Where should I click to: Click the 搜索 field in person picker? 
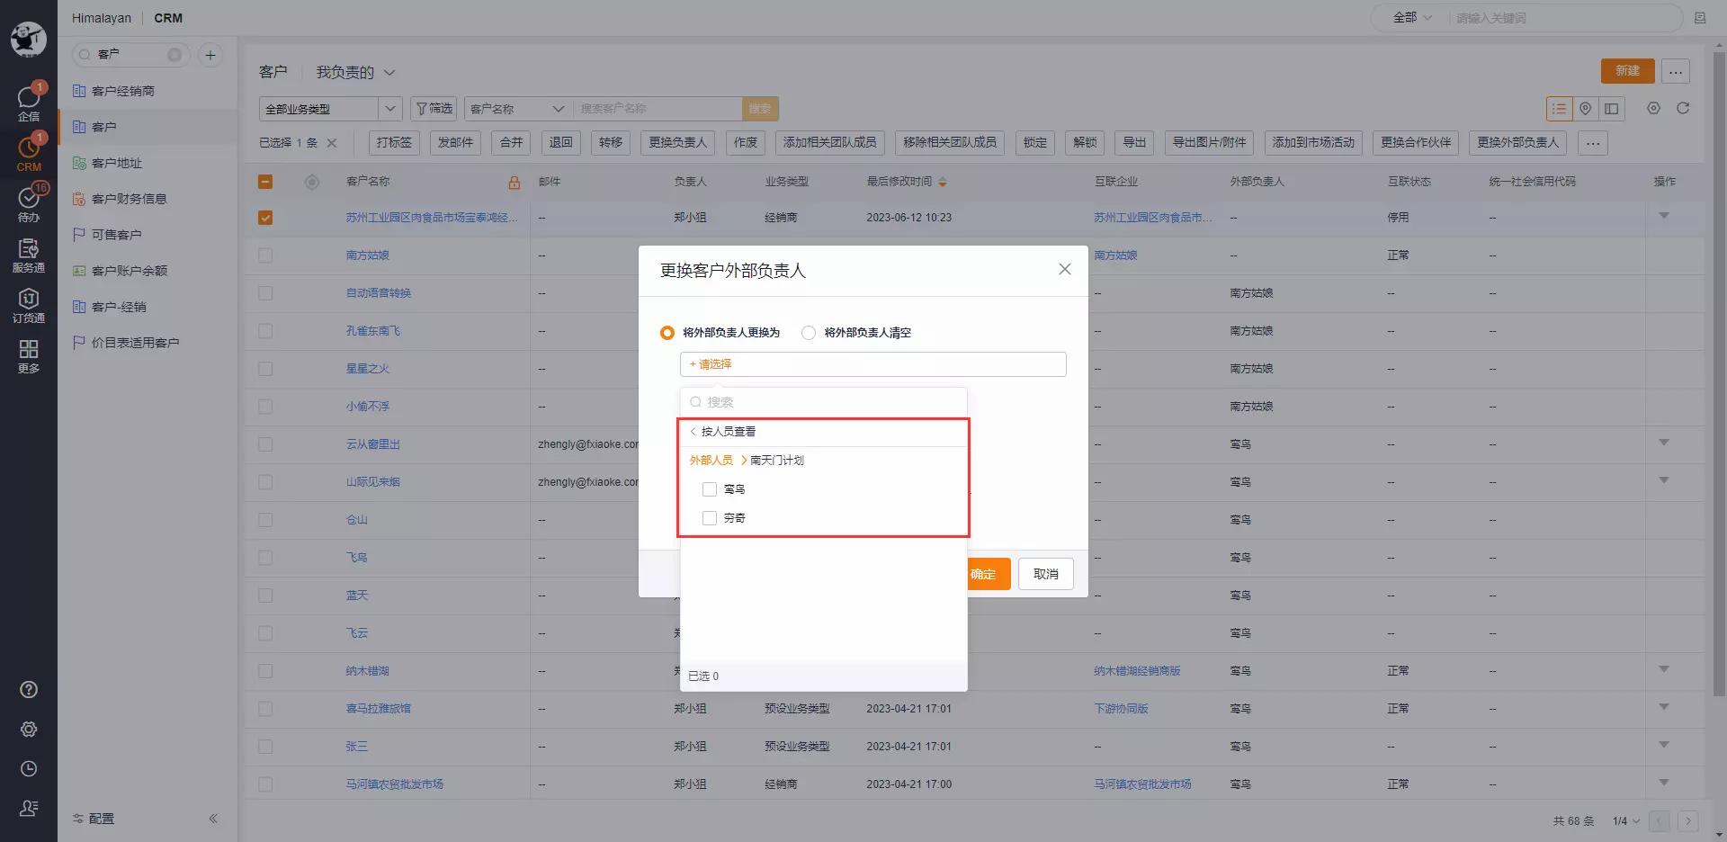[x=823, y=402]
